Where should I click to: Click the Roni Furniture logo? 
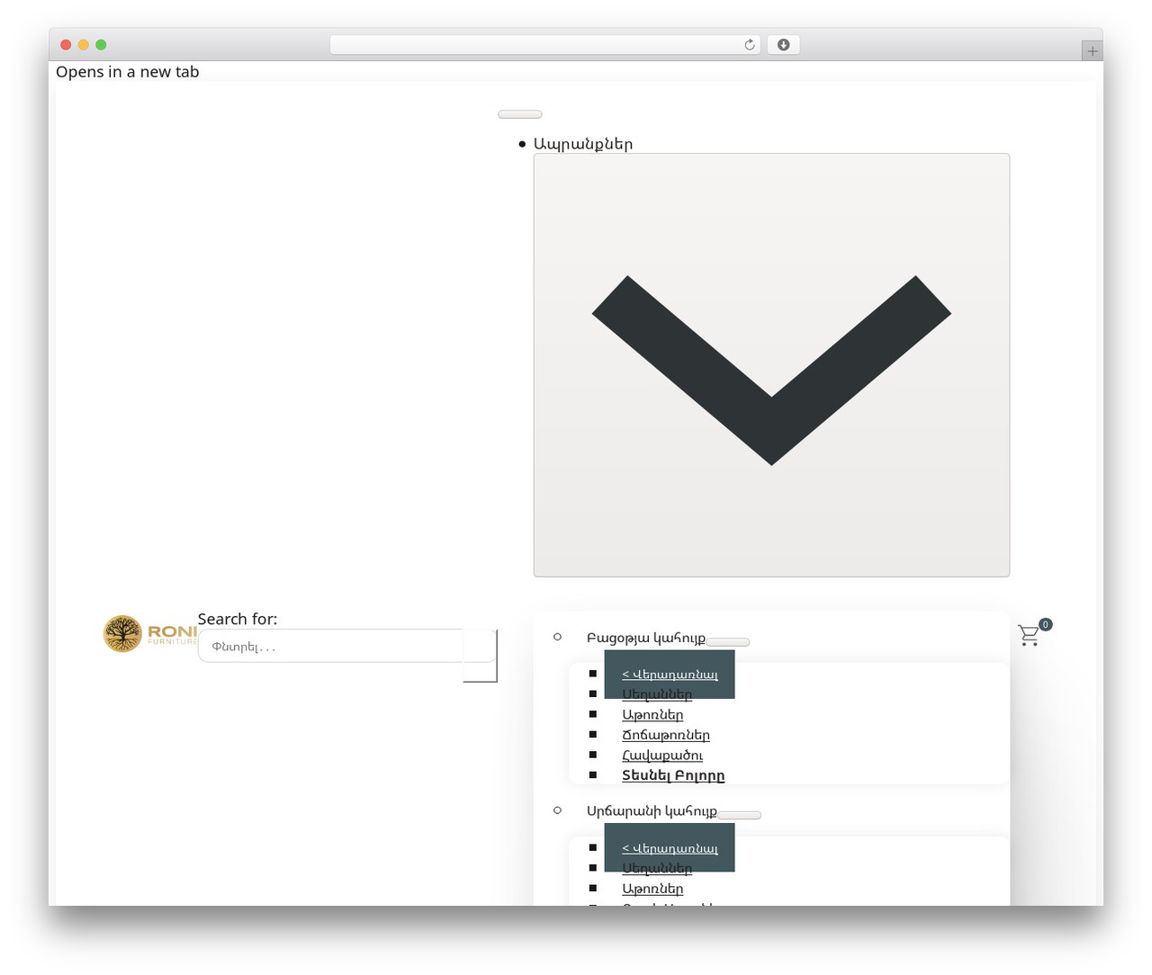pos(149,634)
